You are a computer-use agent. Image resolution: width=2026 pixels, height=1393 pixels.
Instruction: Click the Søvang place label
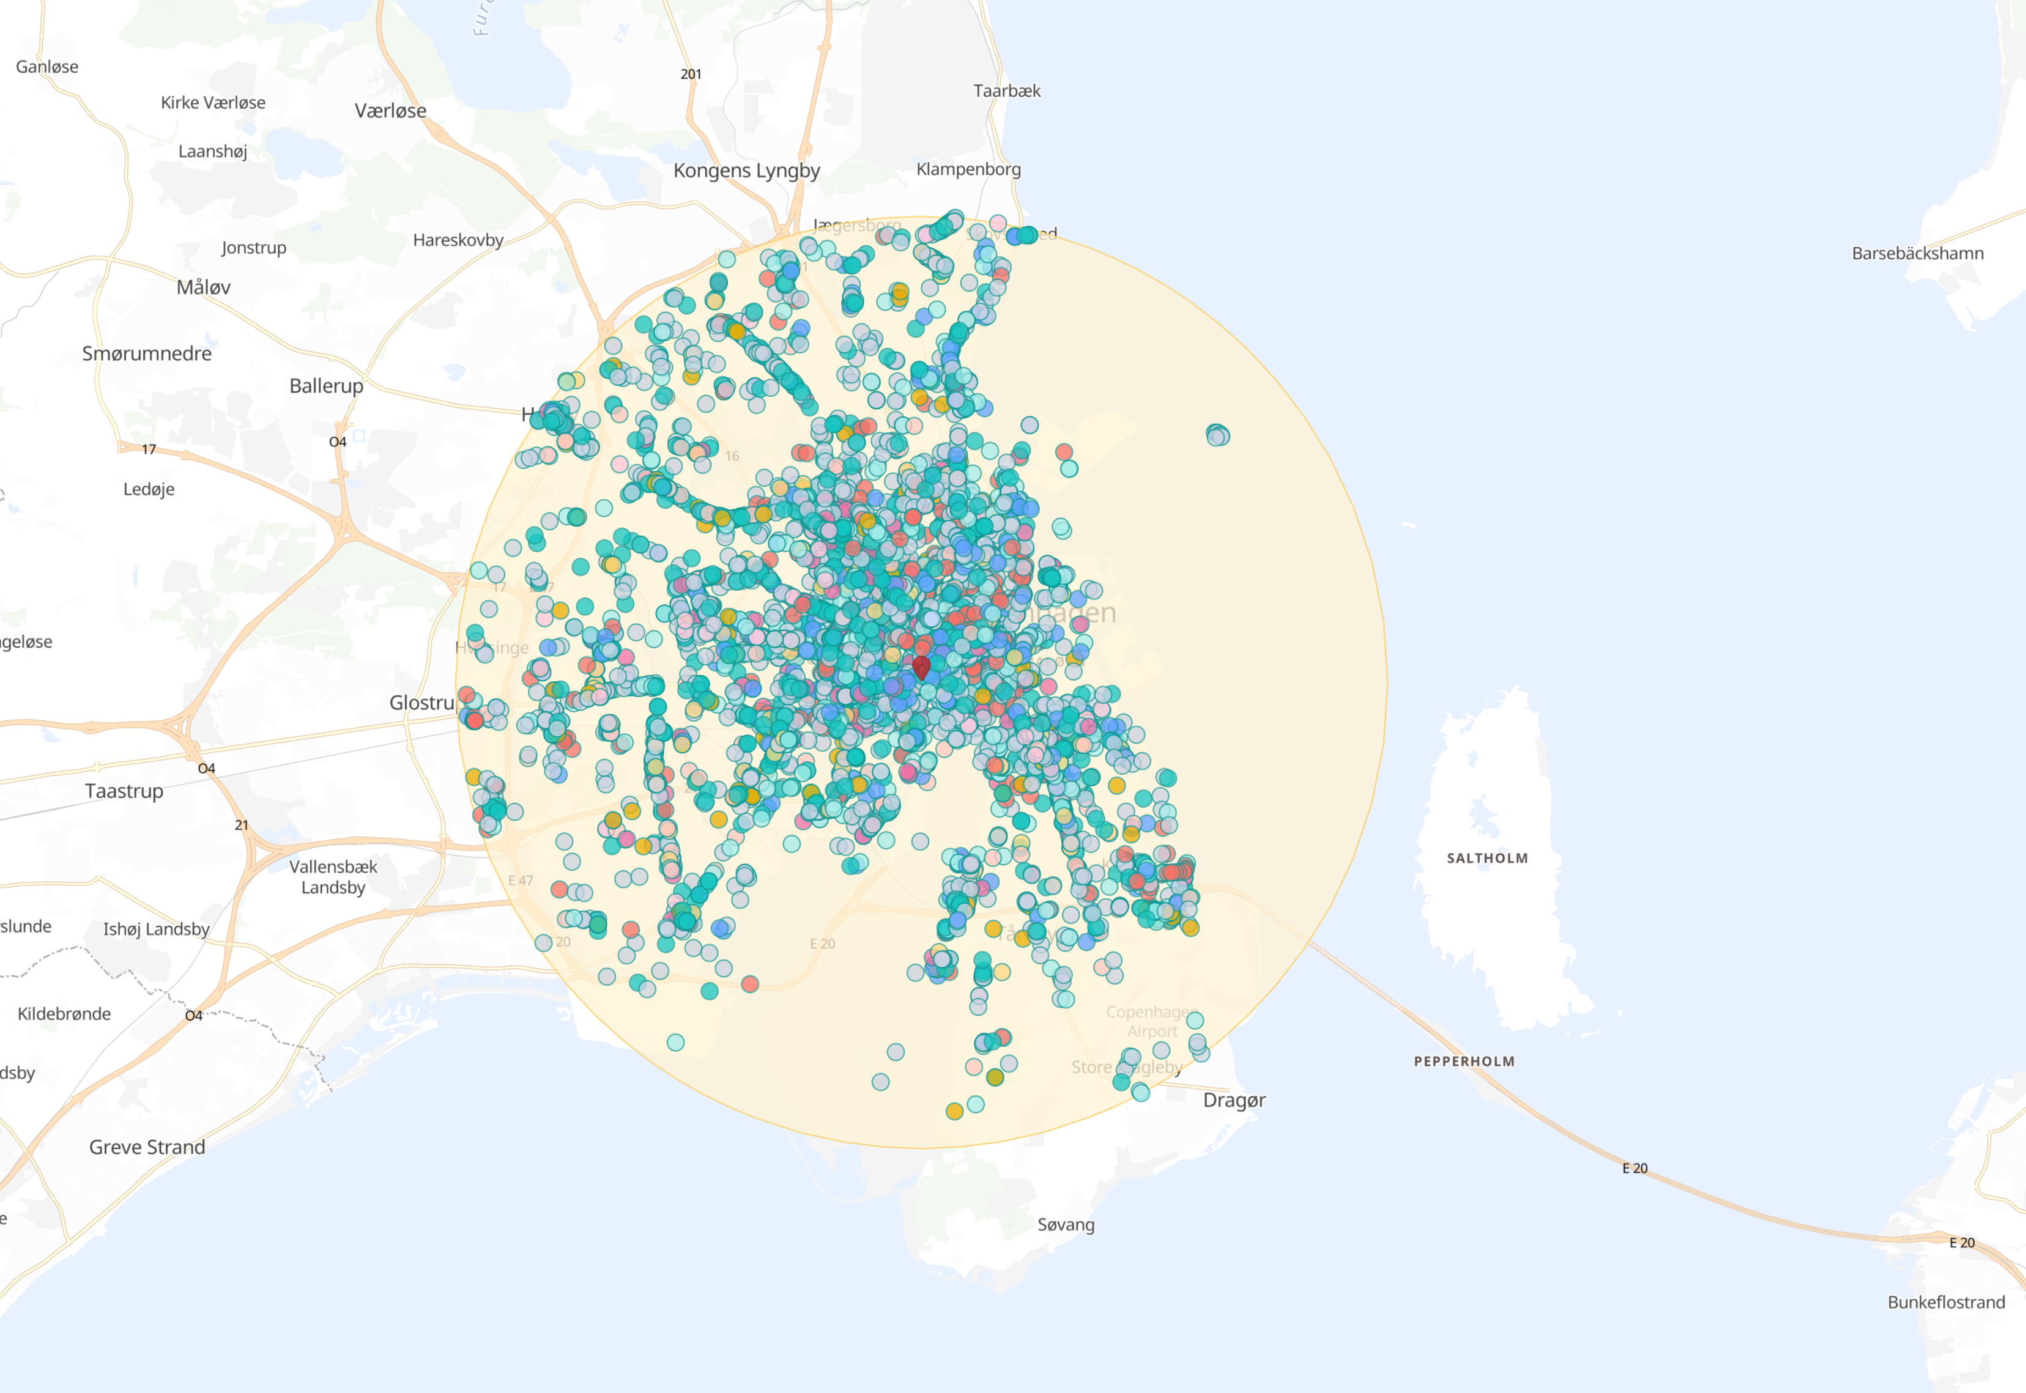(1065, 1225)
